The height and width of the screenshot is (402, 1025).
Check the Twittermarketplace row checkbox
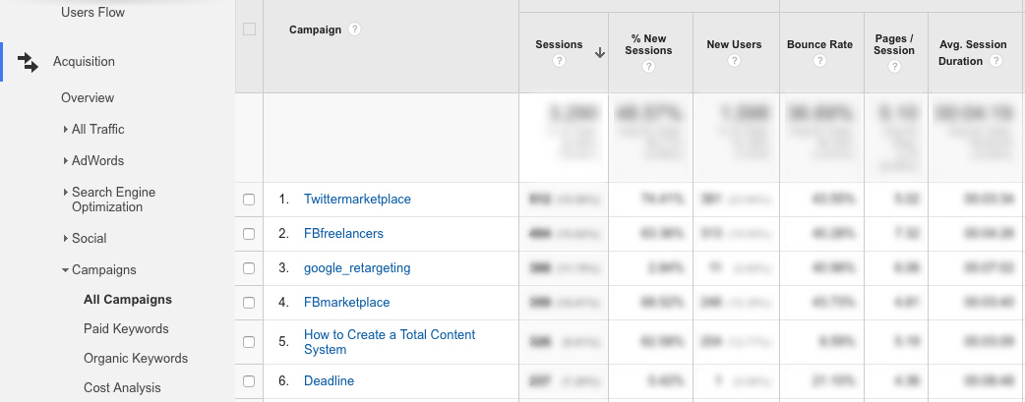click(249, 200)
